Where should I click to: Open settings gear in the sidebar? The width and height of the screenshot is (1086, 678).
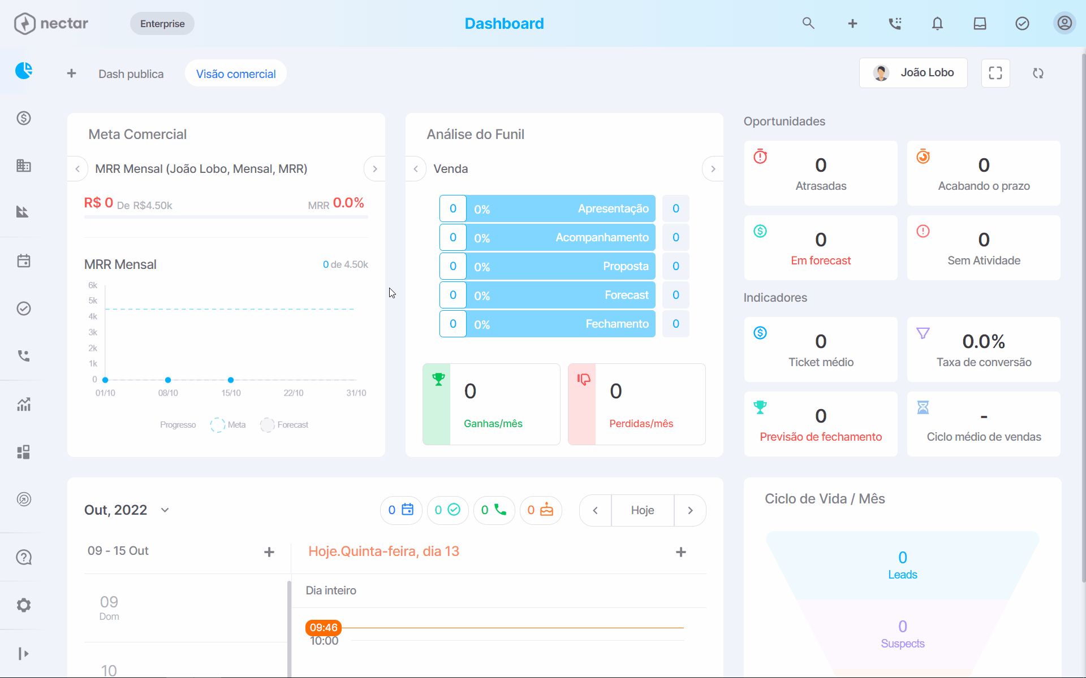24,605
